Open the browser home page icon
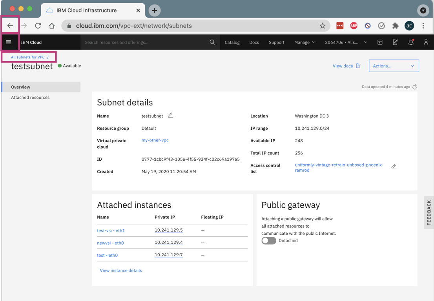Viewport: 434px width, 301px height. [x=52, y=26]
